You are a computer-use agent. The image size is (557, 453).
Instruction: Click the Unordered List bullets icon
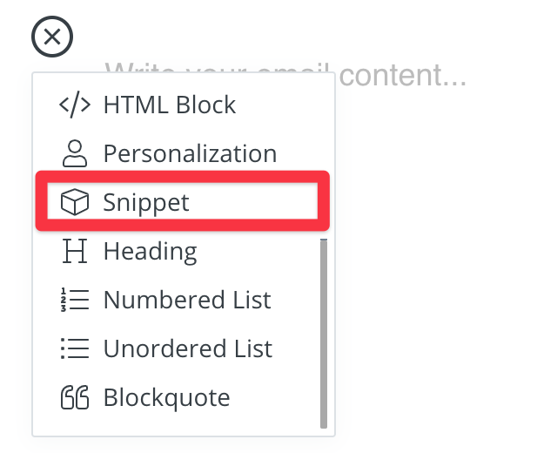coord(75,349)
